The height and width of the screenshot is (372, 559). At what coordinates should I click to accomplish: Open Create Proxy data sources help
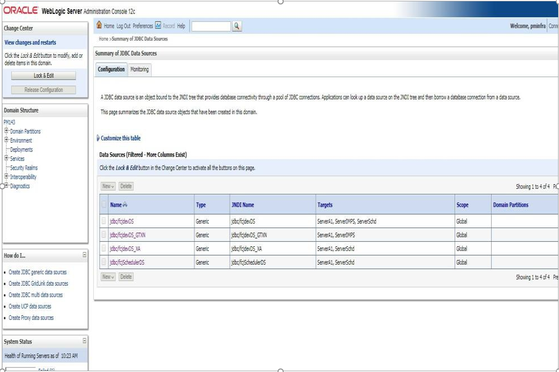pos(31,318)
